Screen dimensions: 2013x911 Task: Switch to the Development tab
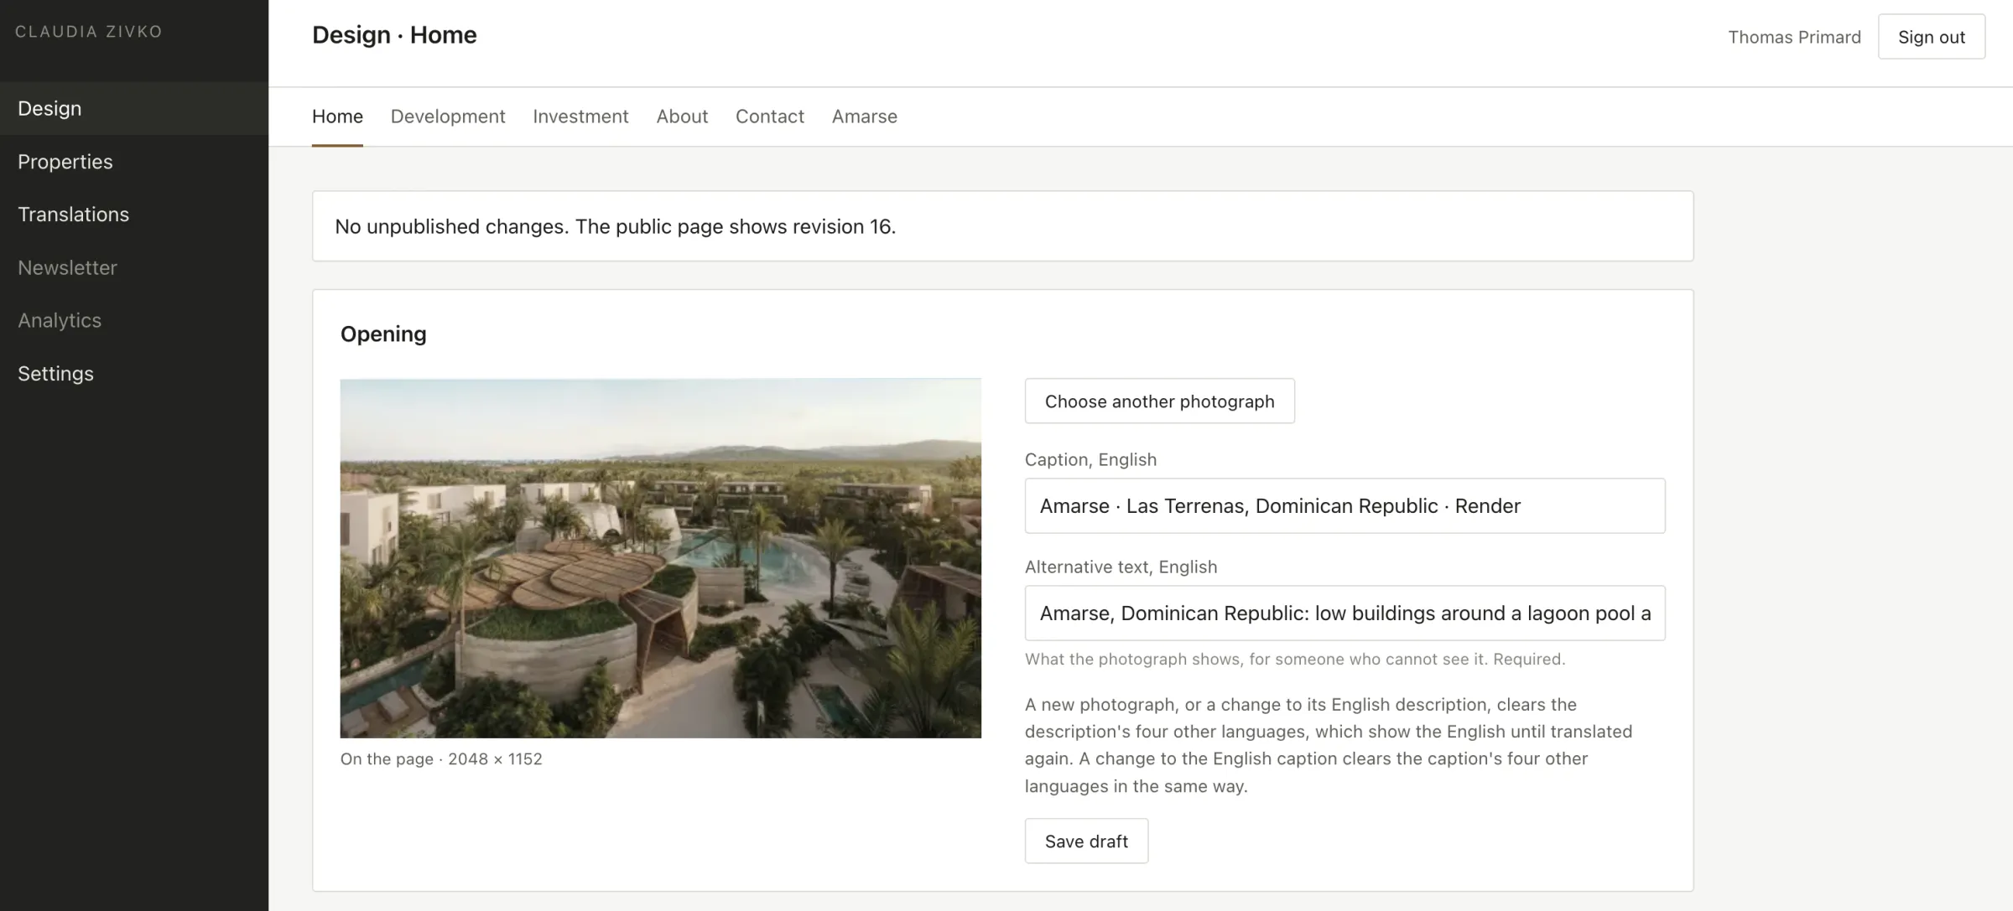[x=448, y=116]
